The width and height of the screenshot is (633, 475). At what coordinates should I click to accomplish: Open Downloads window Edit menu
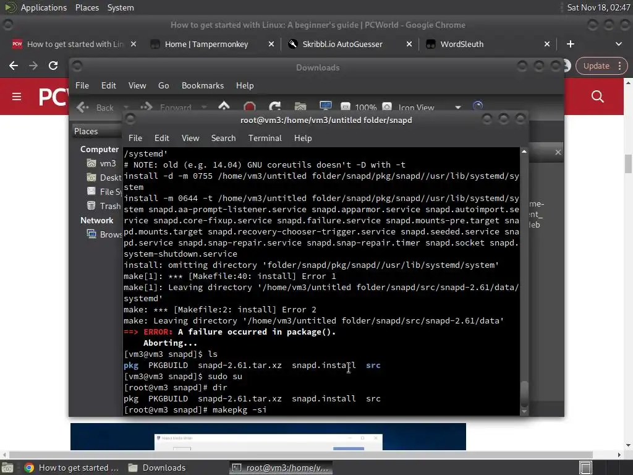109,85
